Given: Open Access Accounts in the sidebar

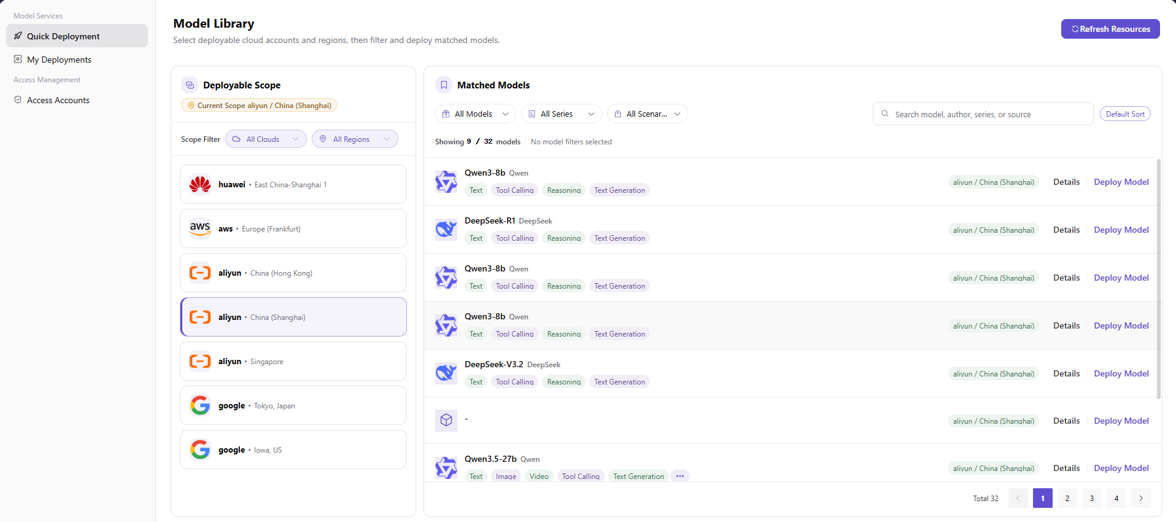Looking at the screenshot, I should [x=77, y=100].
